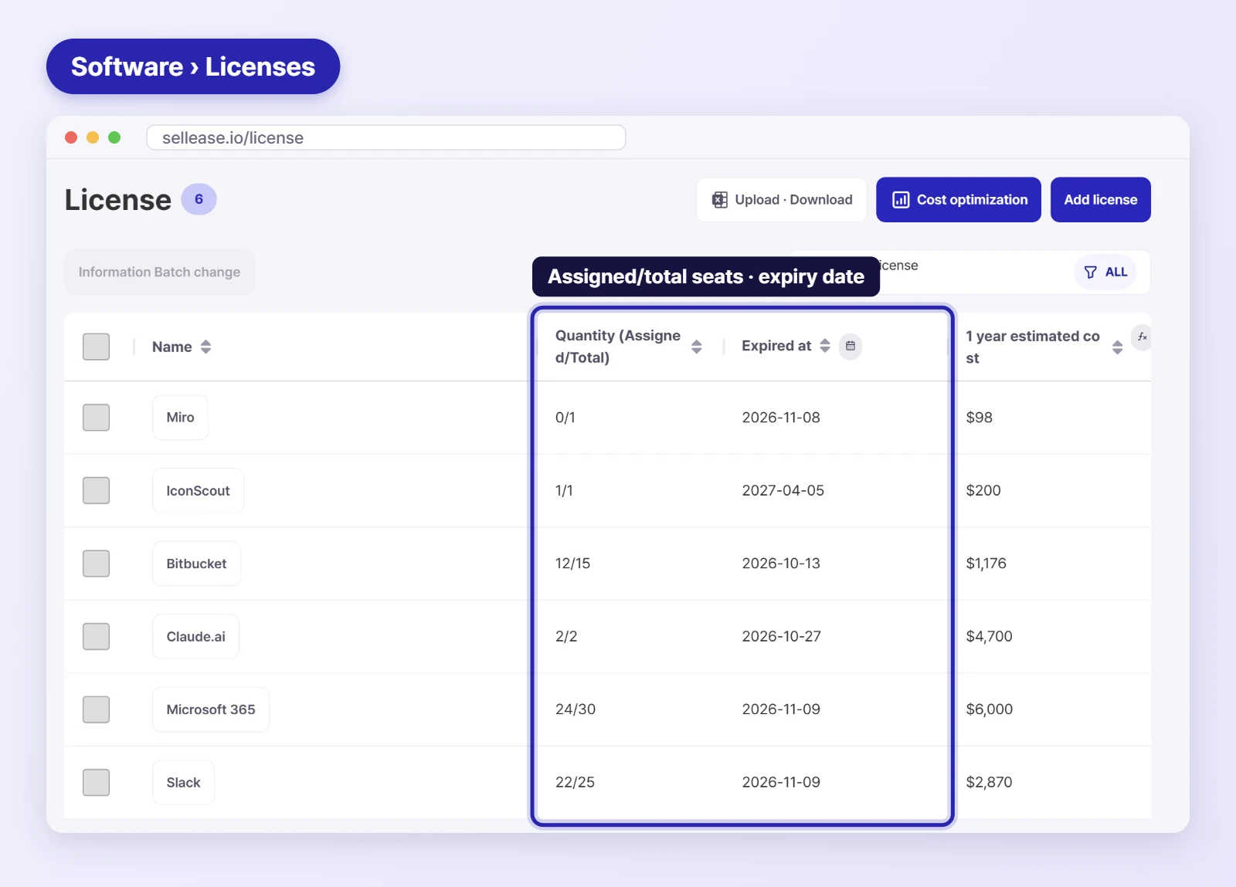Click the 0/1 quantity cell
This screenshot has height=887, width=1236.
pyautogui.click(x=565, y=418)
